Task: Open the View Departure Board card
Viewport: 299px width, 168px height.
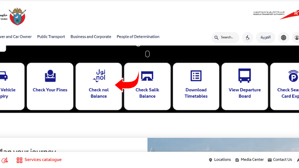Action: (x=245, y=86)
